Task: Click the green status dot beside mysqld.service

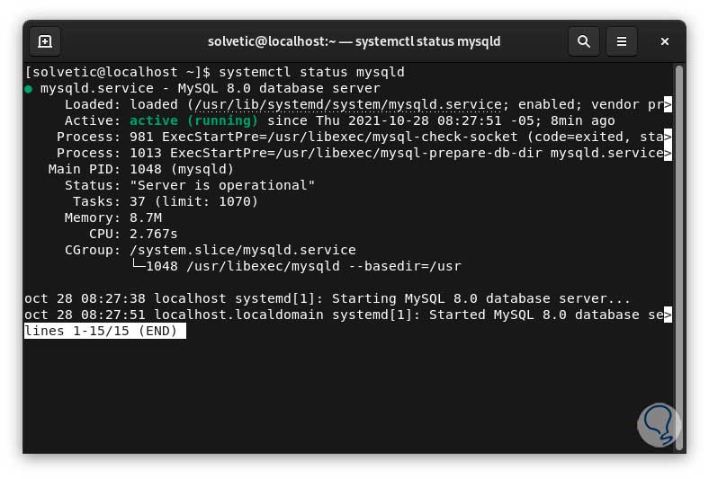Action: point(29,89)
